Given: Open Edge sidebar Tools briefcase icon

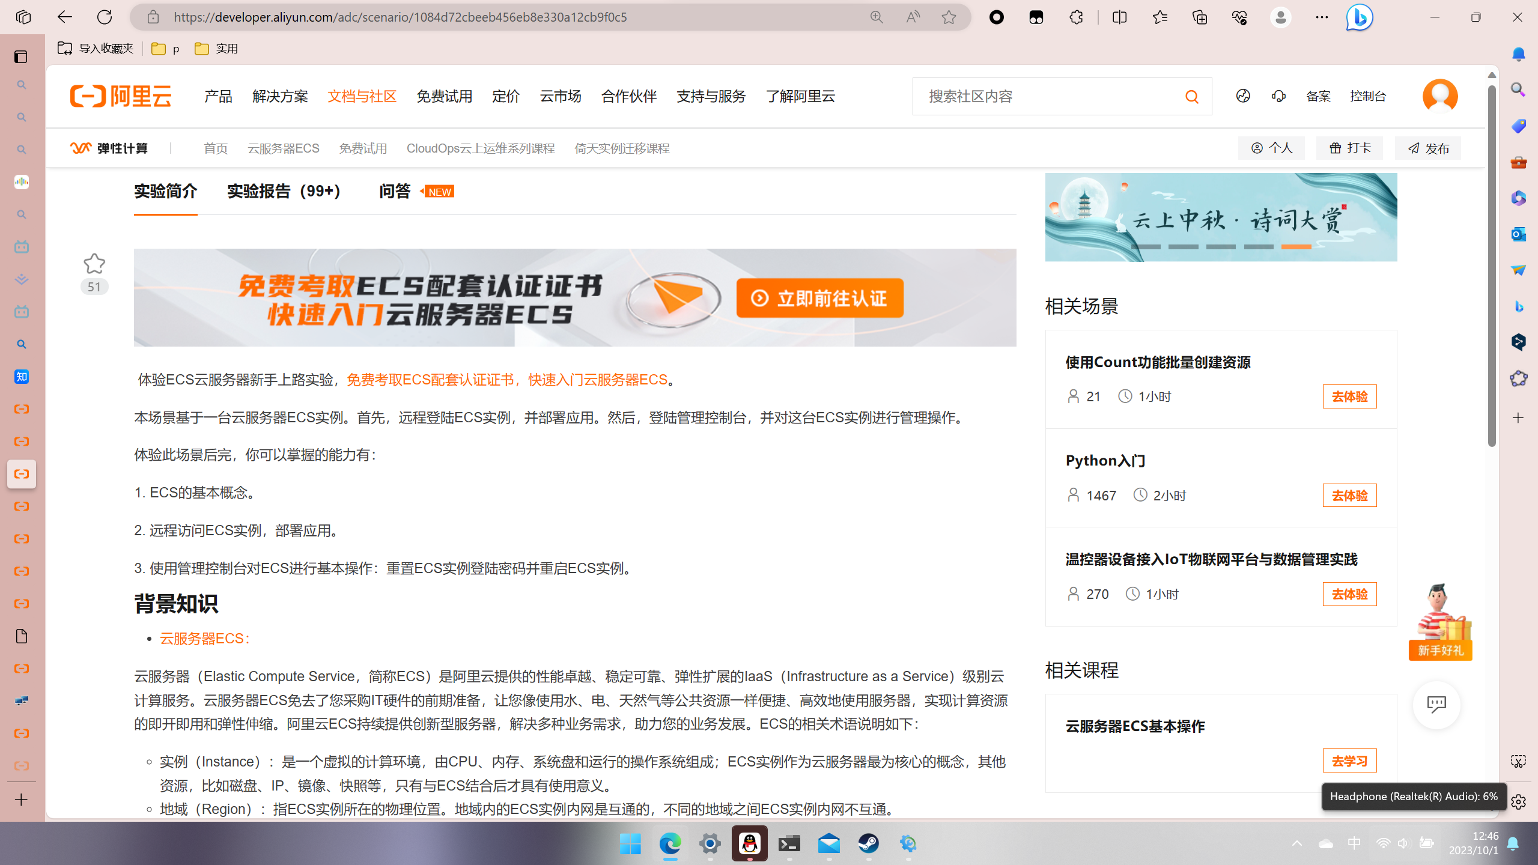Looking at the screenshot, I should point(1518,162).
